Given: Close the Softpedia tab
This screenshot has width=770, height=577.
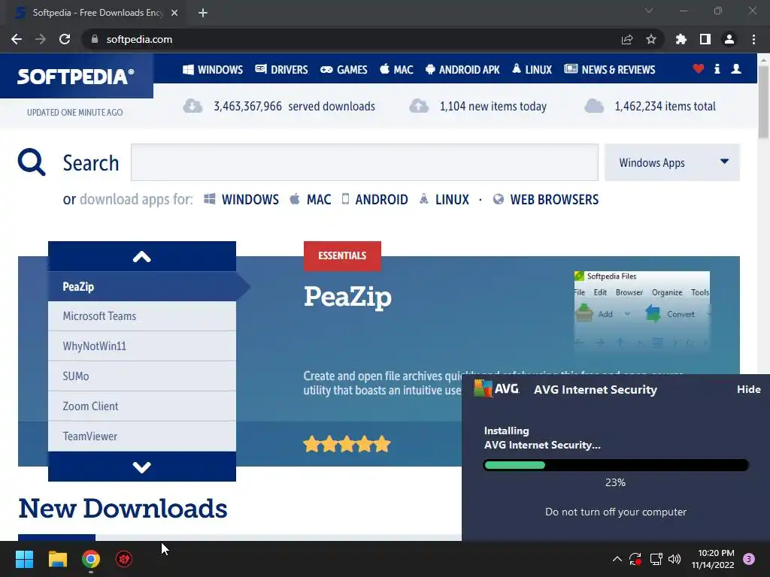Looking at the screenshot, I should [174, 13].
